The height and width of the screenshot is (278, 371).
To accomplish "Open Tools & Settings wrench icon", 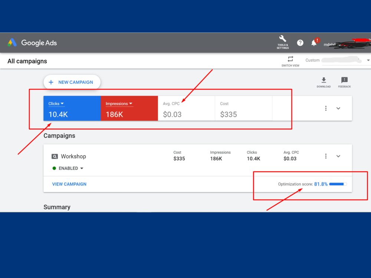I will [x=282, y=39].
